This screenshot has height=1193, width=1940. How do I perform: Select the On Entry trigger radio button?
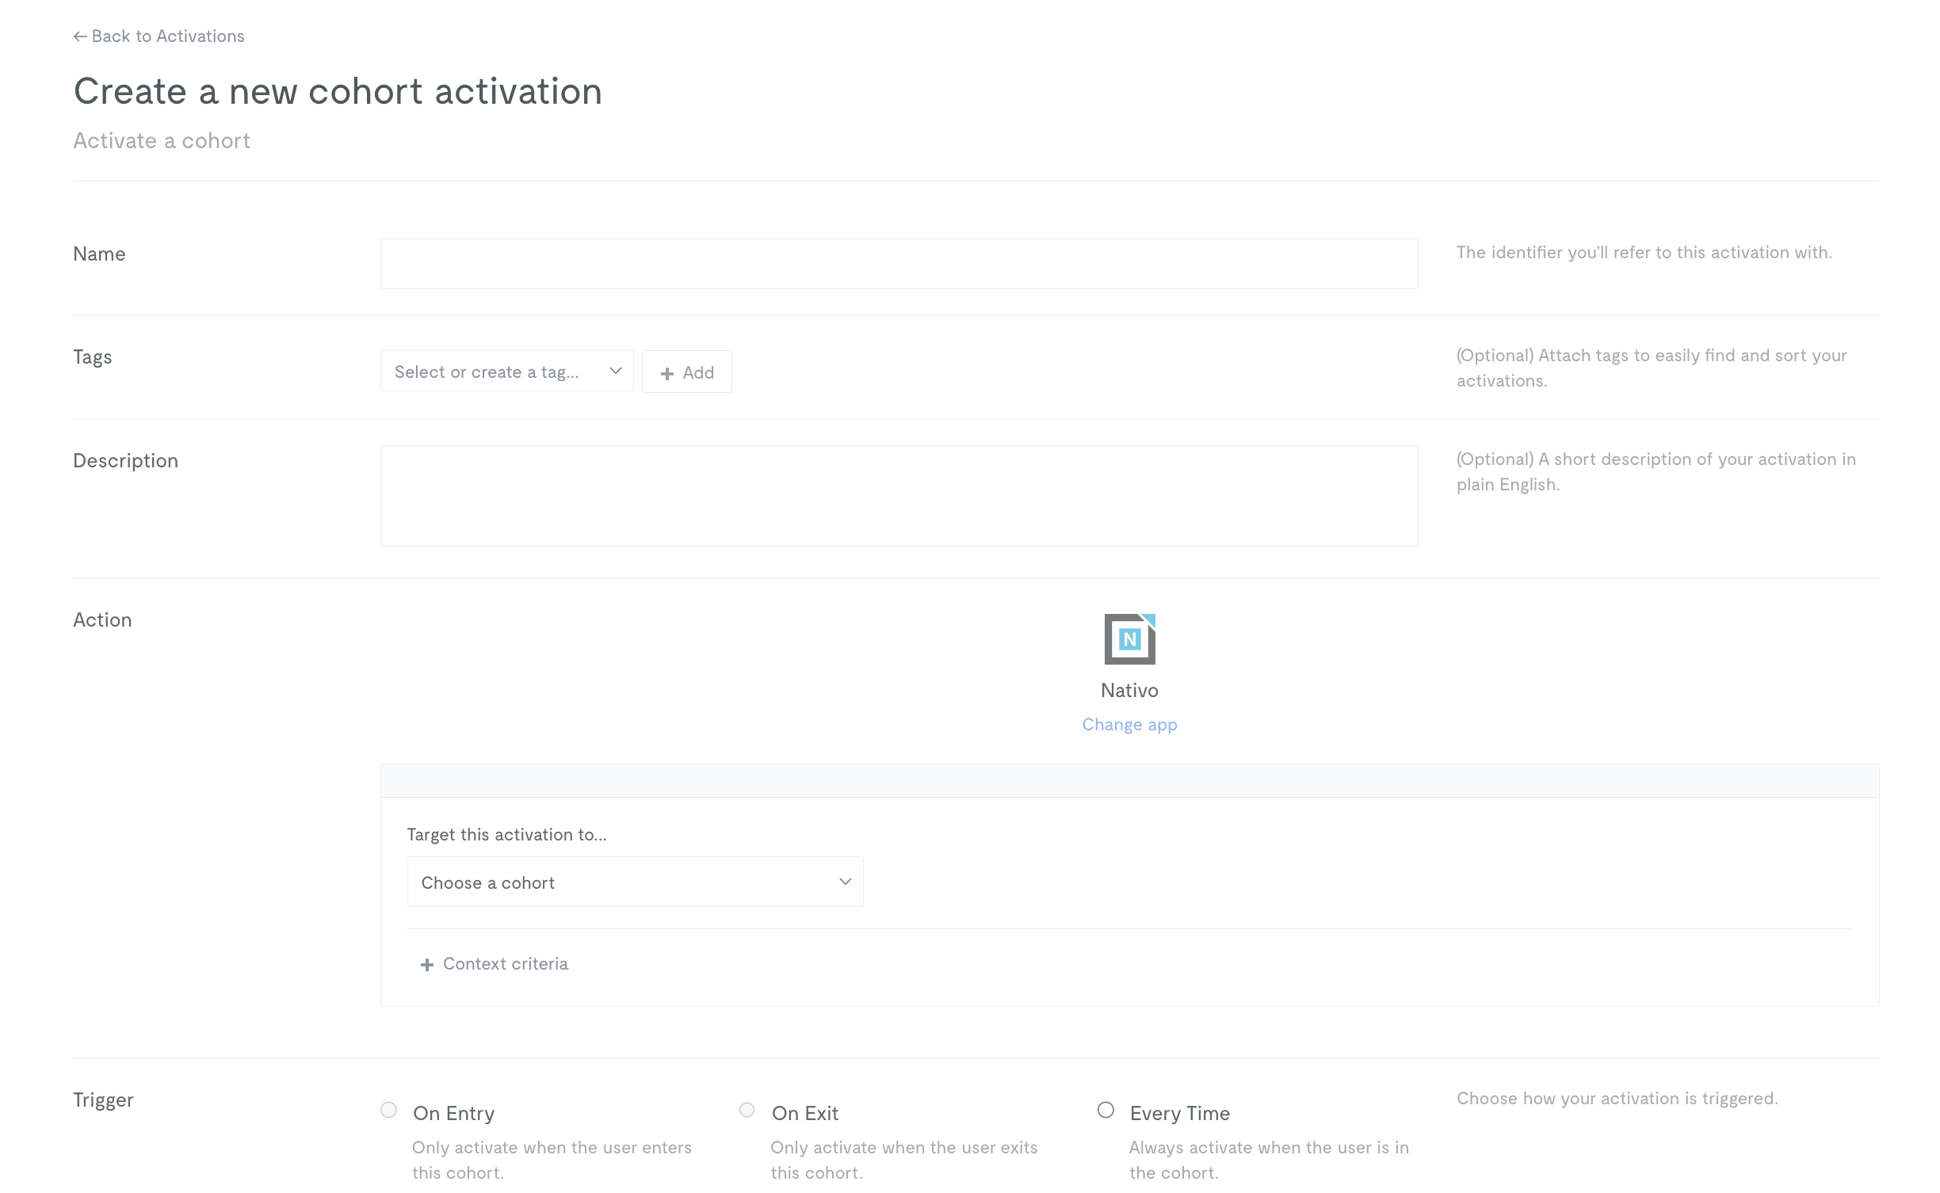[388, 1111]
